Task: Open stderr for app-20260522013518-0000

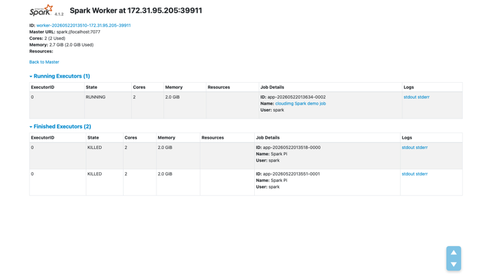Action: [422, 148]
